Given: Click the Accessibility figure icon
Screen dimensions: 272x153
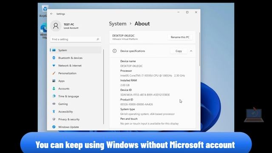Looking at the screenshot, I should (x=54, y=111).
